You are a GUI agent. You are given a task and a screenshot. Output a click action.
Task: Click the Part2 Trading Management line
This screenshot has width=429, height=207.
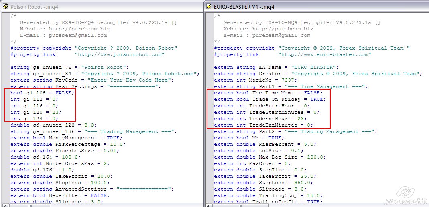(x=296, y=131)
